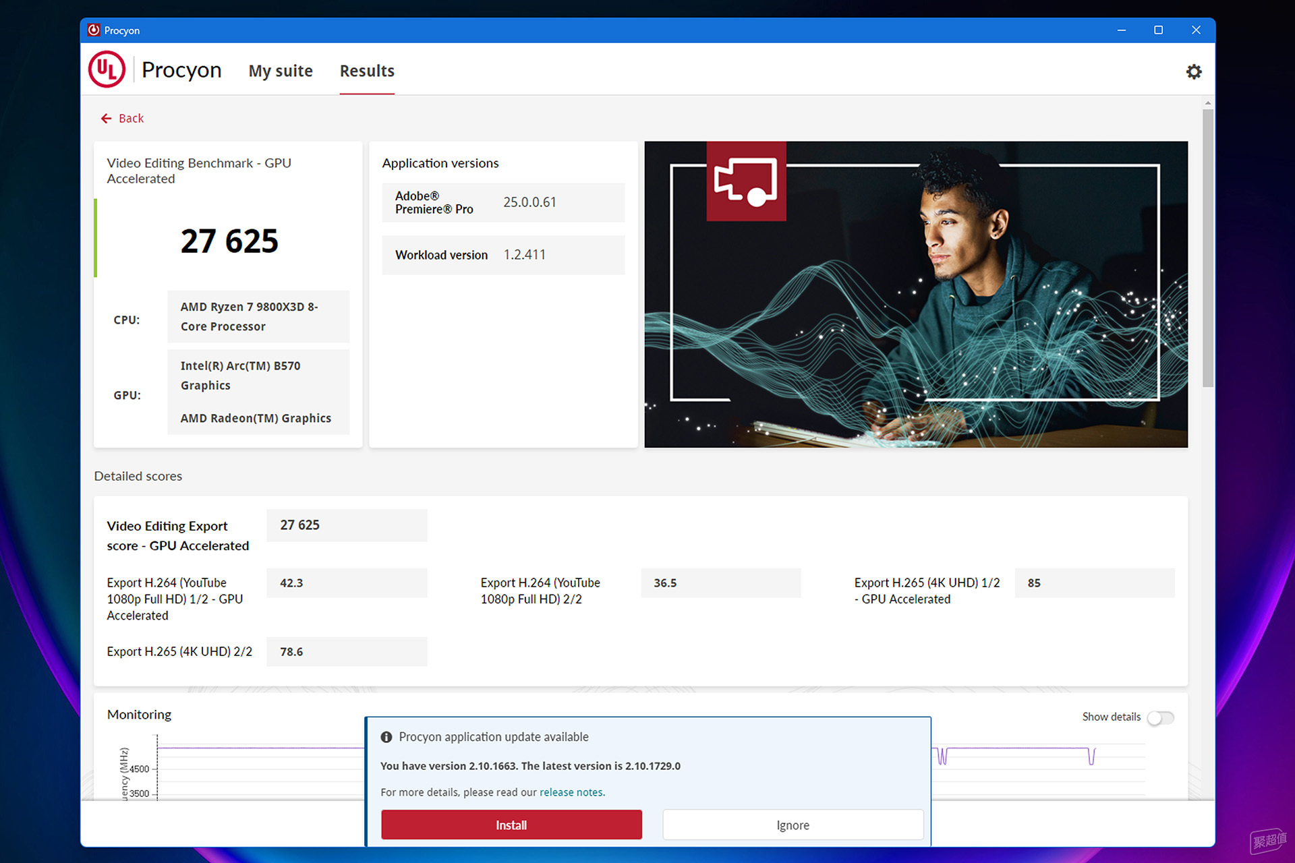Viewport: 1295px width, 863px height.
Task: Click the AMD Radeon(TM) Graphics entry
Action: point(256,418)
